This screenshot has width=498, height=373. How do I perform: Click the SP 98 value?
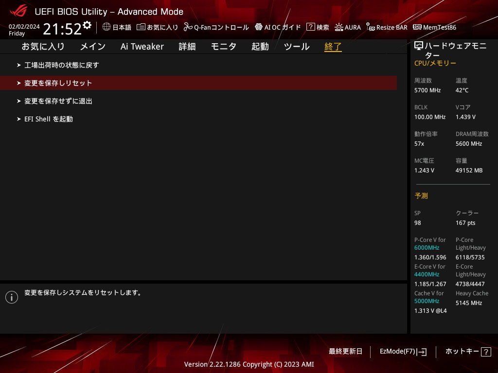coord(418,223)
